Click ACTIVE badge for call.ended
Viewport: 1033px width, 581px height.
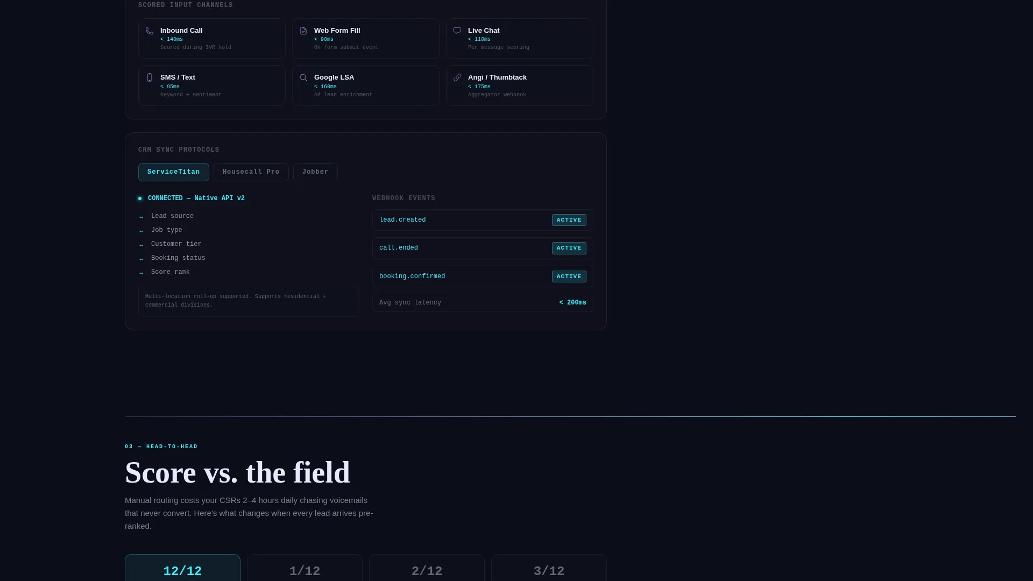tap(569, 248)
